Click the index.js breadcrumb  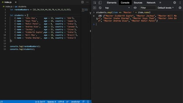(9, 7)
